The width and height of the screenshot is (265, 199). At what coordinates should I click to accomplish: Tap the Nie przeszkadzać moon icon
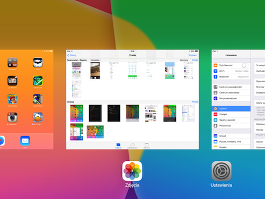pos(215,98)
